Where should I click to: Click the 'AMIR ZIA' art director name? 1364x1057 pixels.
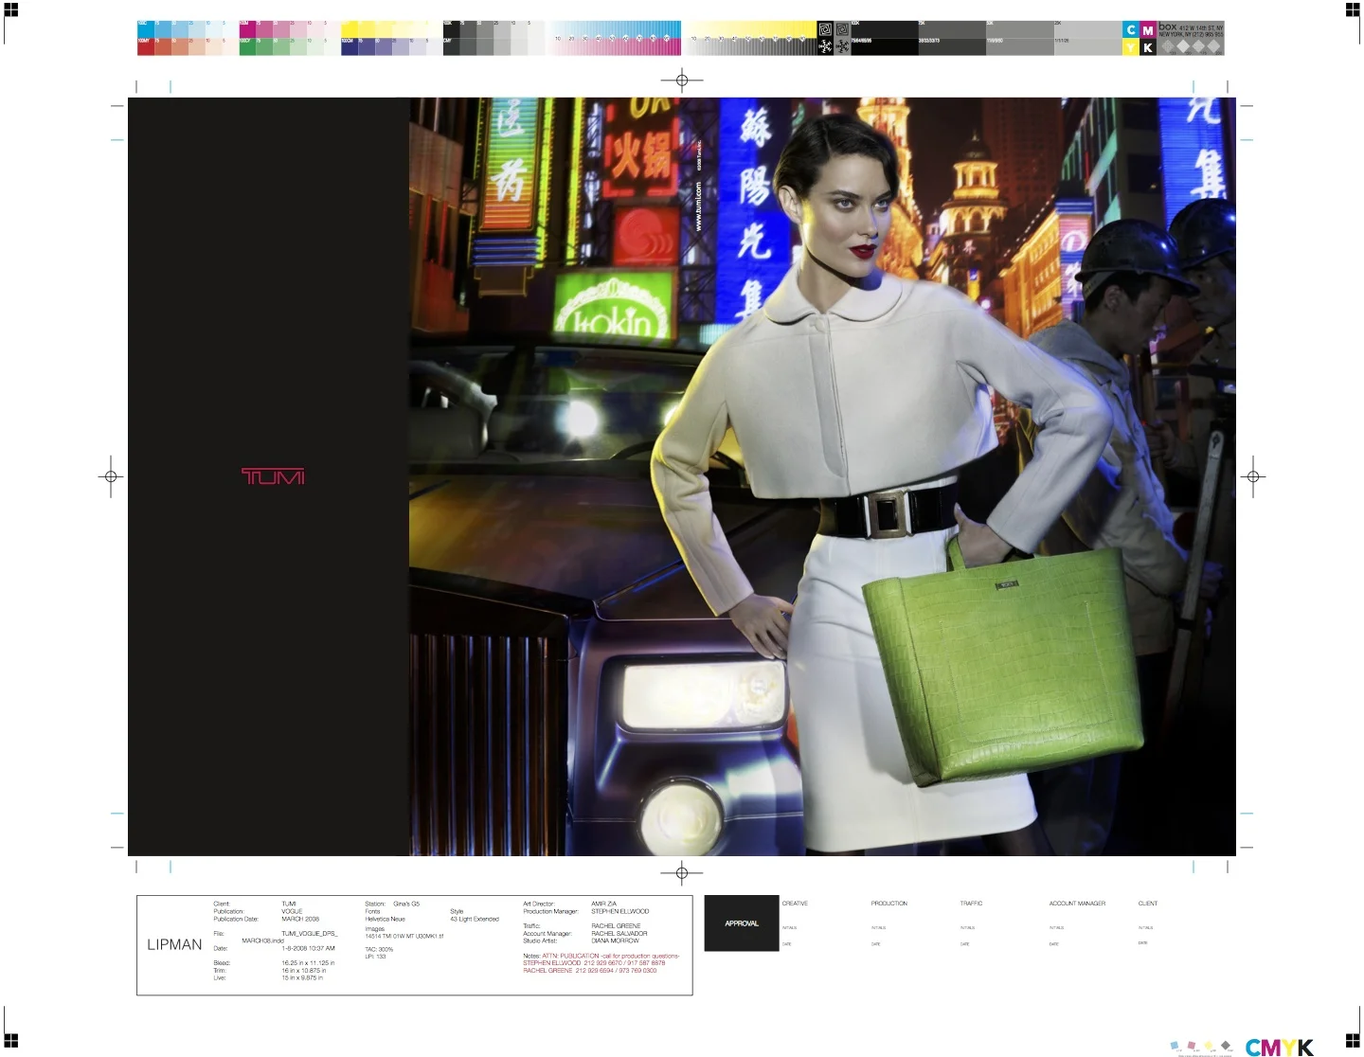[x=603, y=904]
